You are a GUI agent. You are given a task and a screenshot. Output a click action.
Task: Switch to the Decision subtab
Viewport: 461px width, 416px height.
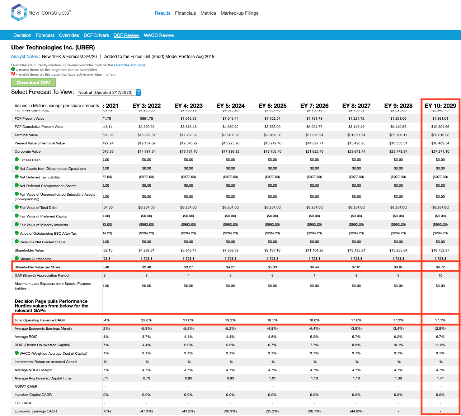(22, 35)
